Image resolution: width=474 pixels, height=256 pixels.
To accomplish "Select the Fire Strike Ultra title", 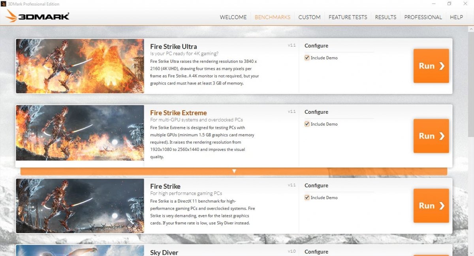I will pyautogui.click(x=173, y=46).
